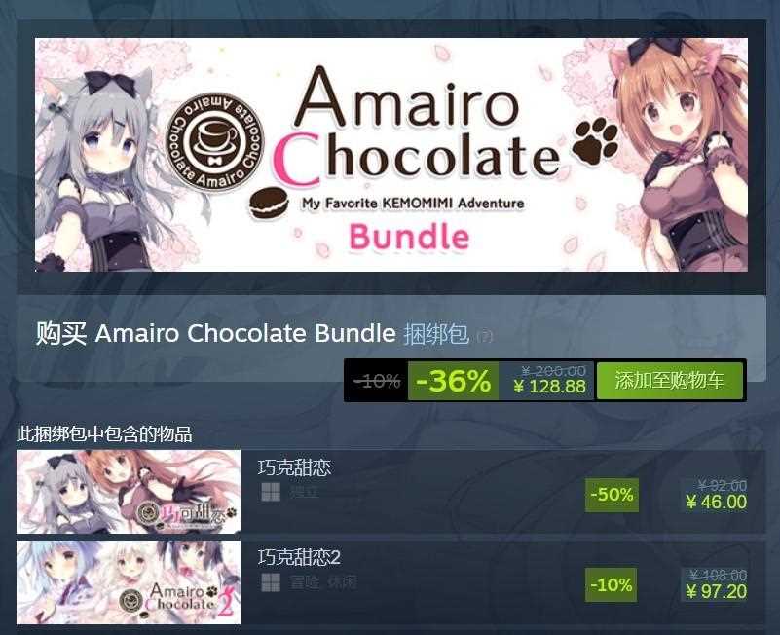Click the -50% discount badge
This screenshot has width=780, height=635.
(x=612, y=495)
